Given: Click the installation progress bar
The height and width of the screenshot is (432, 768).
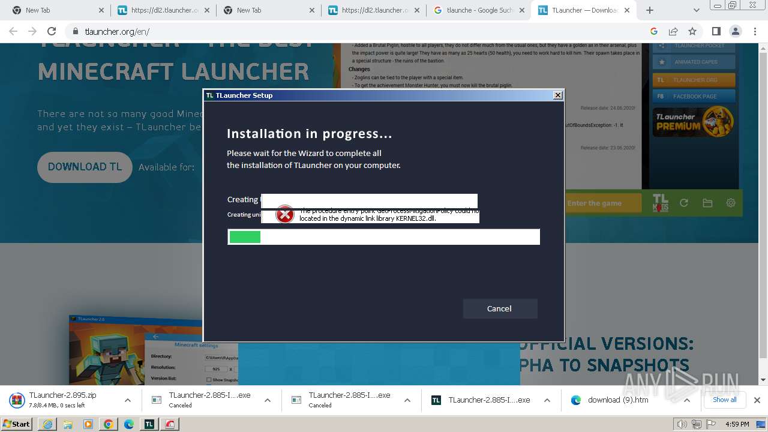Looking at the screenshot, I should pos(384,237).
